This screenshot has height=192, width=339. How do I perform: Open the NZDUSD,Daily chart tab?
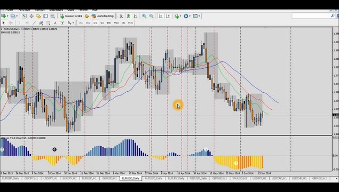pyautogui.click(x=198, y=179)
